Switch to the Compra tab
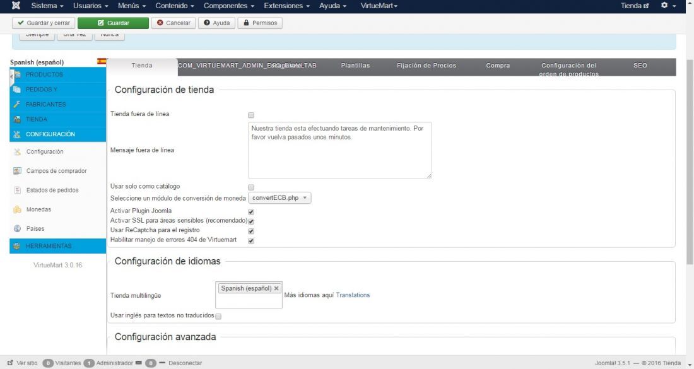The width and height of the screenshot is (694, 369). 498,66
